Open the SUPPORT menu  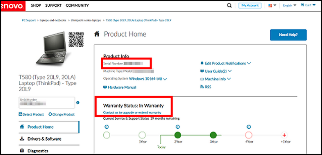pyautogui.click(x=53, y=5)
